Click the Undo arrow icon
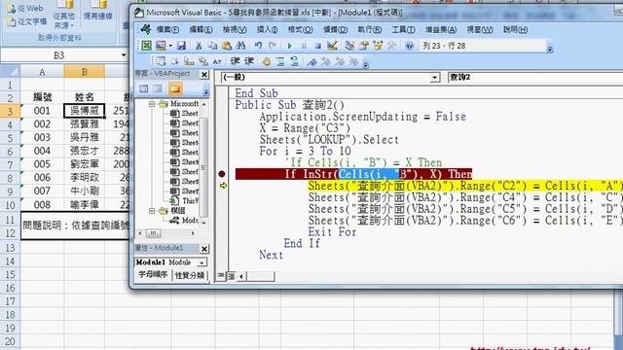This screenshot has width=623, height=350. [258, 46]
